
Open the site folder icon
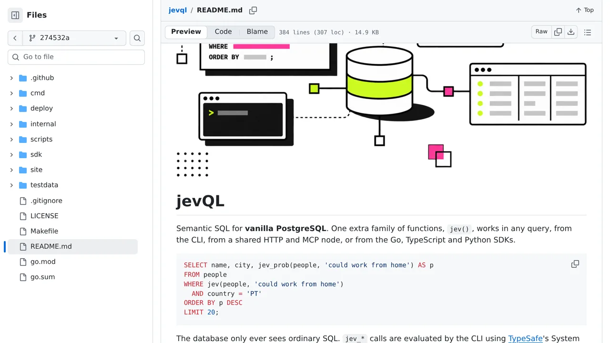pos(23,170)
